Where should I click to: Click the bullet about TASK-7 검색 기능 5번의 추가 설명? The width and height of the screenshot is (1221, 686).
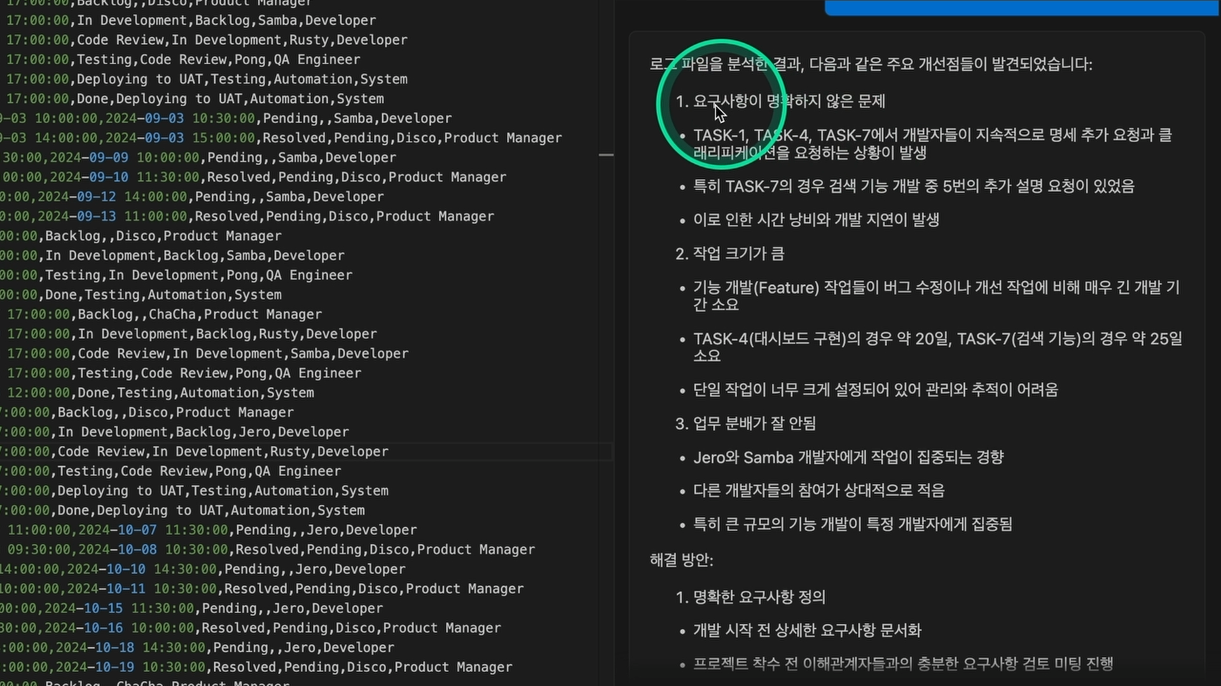coord(913,187)
